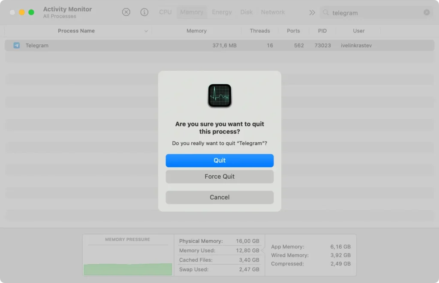439x283 pixels.
Task: Click the Activity Monitor icon in dialog
Action: tap(219, 95)
